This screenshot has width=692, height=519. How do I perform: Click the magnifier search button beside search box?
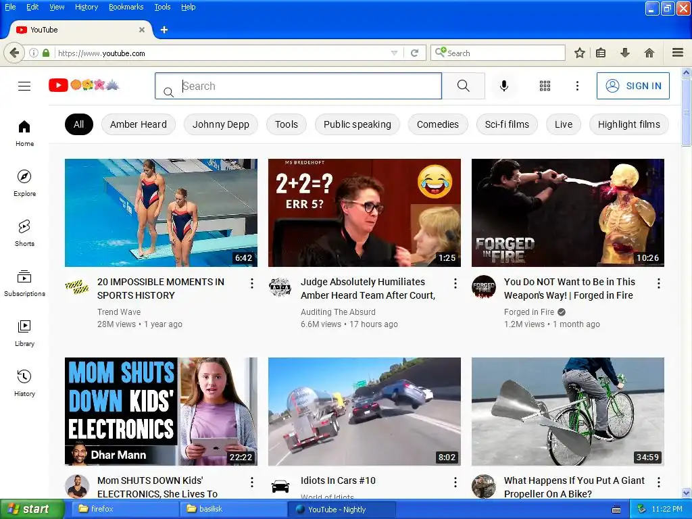(464, 86)
